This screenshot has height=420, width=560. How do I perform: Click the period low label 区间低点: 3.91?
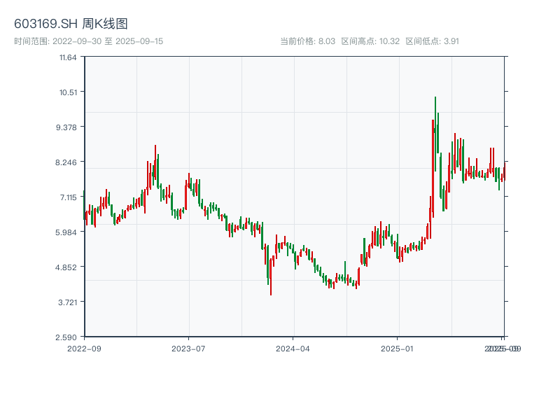click(x=432, y=41)
